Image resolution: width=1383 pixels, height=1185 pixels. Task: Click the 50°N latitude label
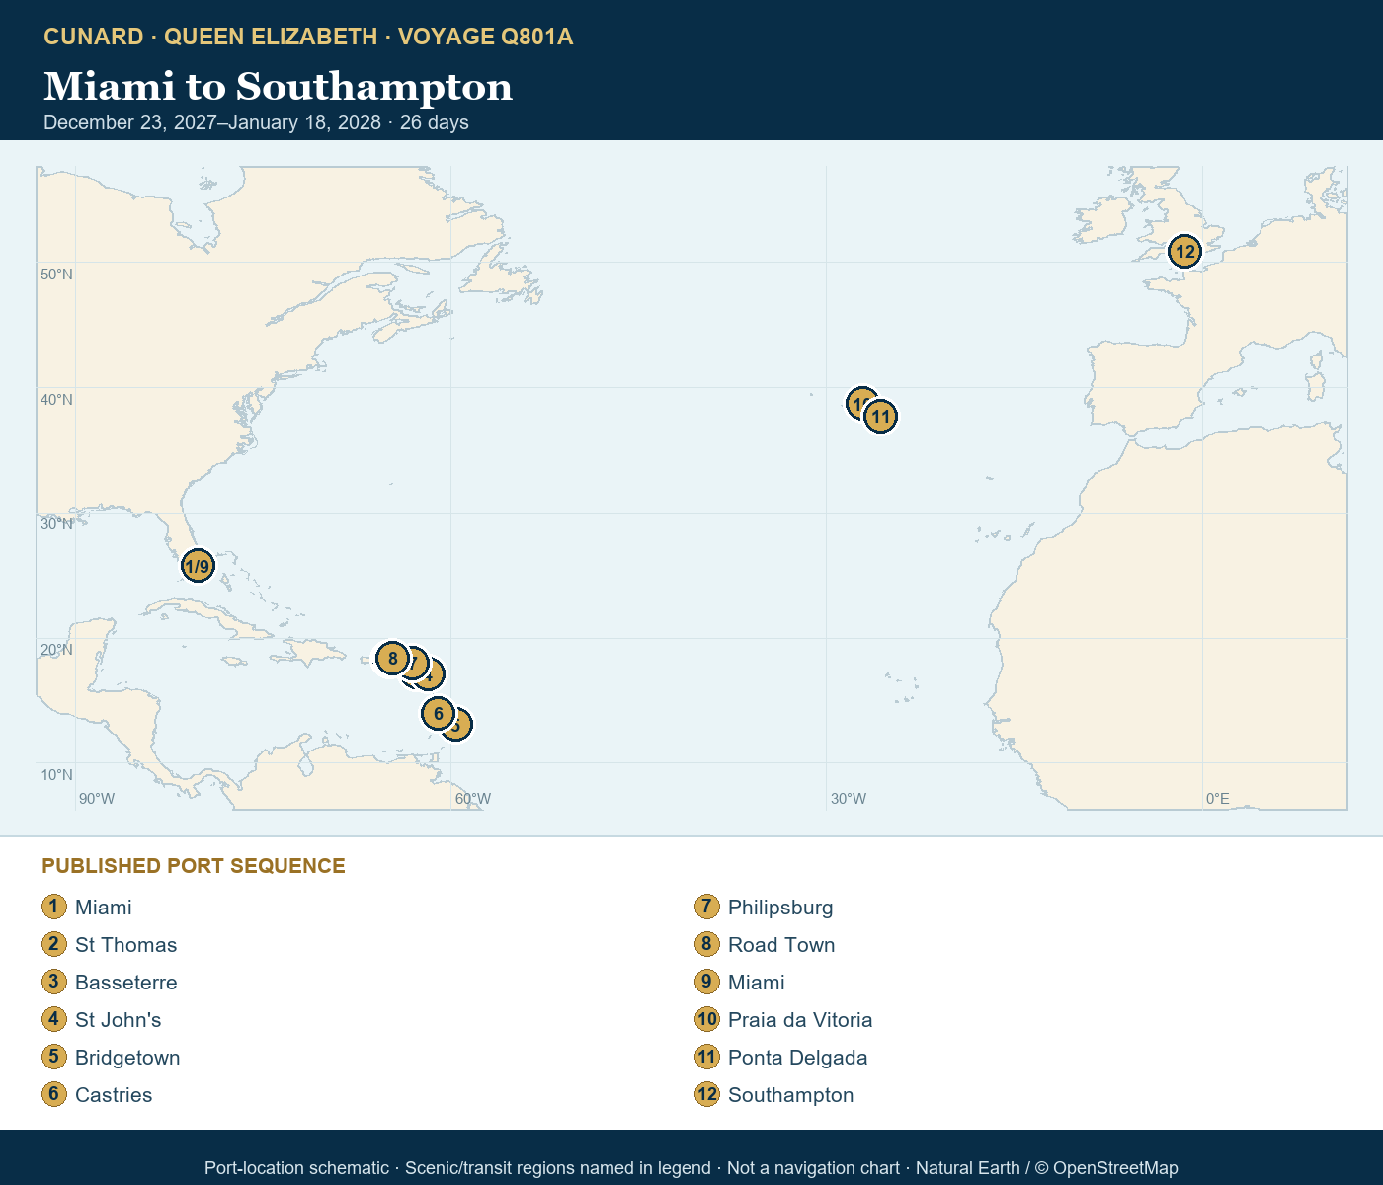56,274
